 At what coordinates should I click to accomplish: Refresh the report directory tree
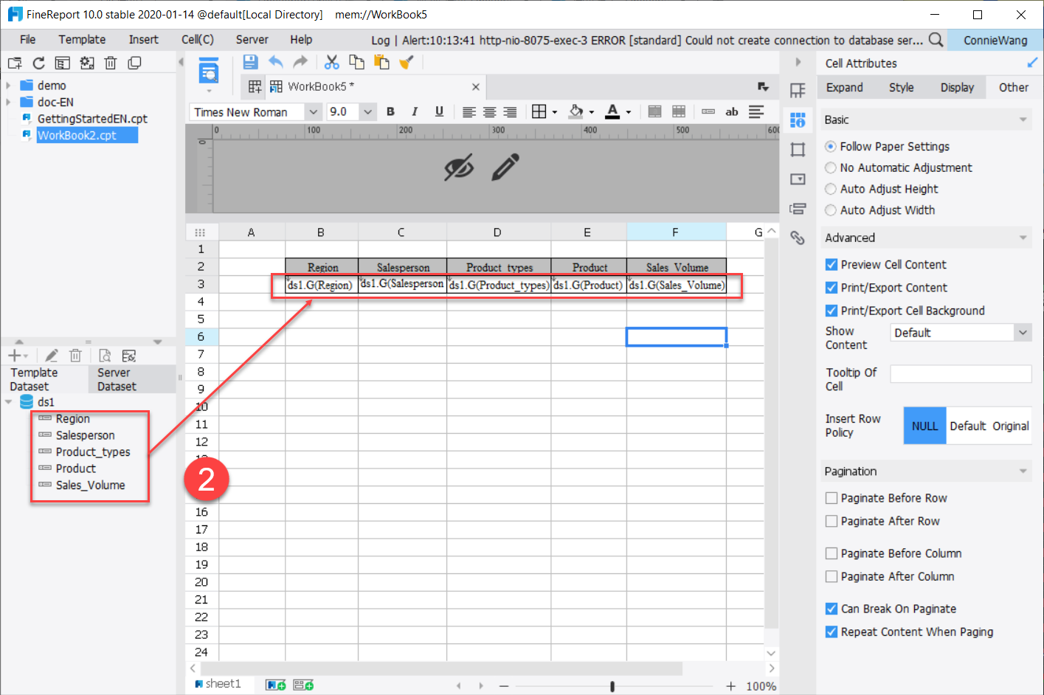(x=38, y=63)
